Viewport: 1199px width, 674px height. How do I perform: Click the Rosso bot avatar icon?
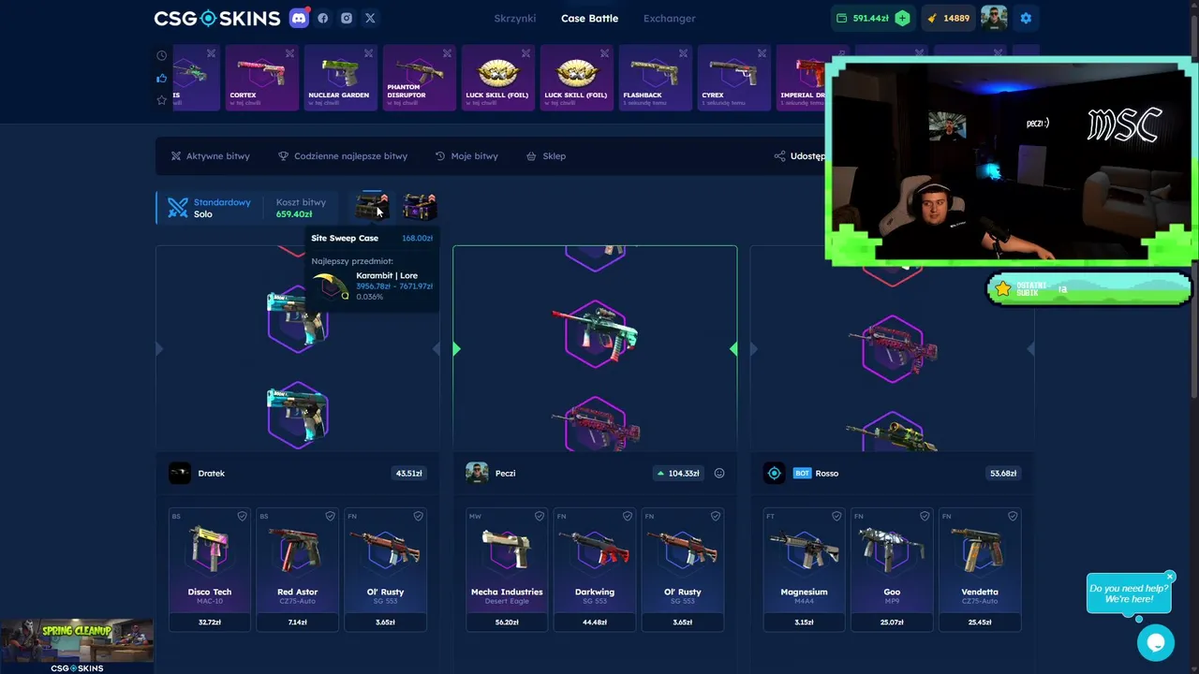[774, 473]
